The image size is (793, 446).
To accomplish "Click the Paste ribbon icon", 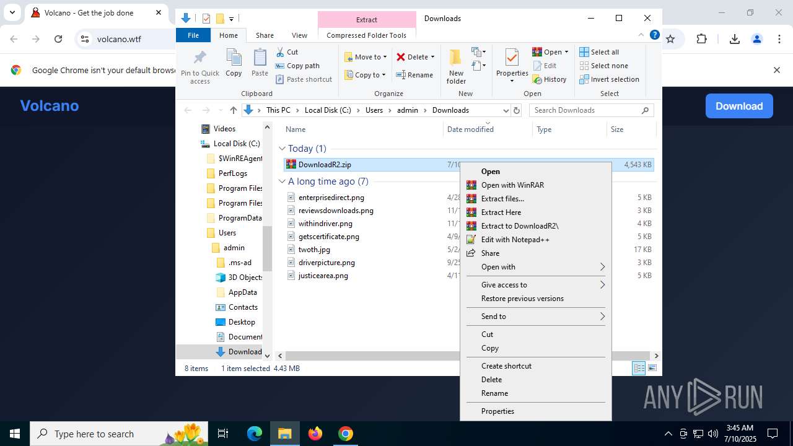I will pos(260,63).
